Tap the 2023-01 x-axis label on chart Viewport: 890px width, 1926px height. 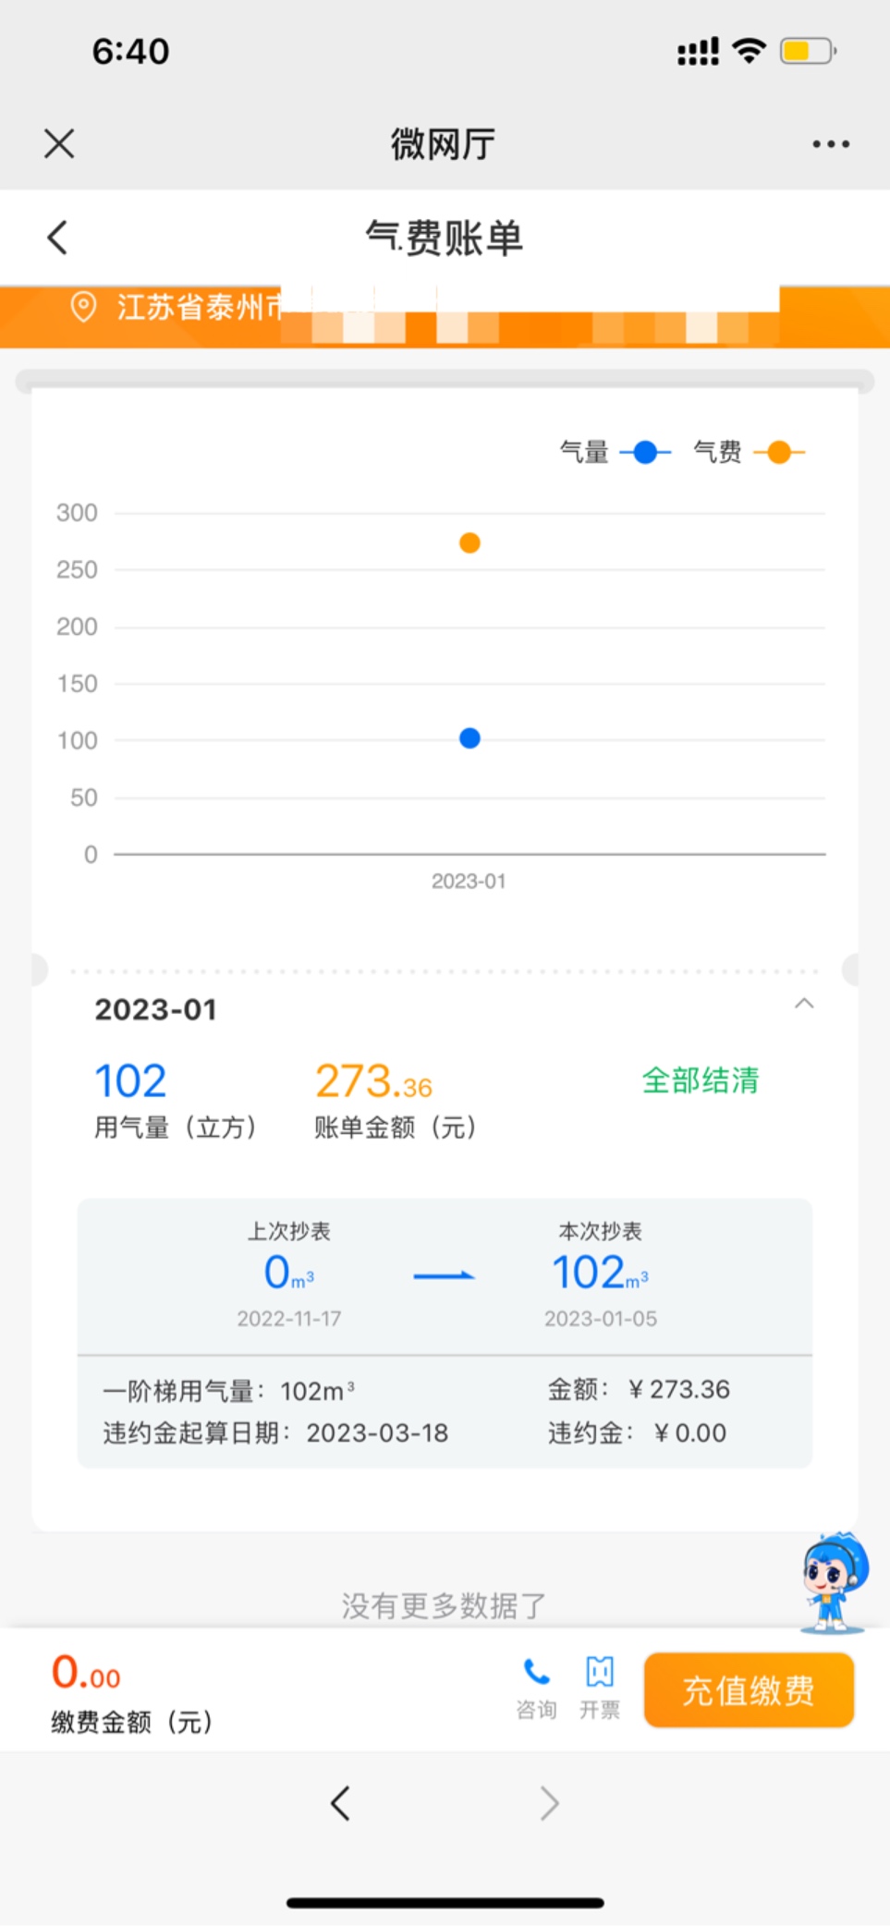tap(469, 881)
